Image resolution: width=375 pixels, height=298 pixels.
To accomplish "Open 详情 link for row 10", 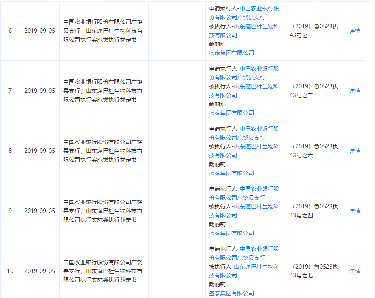I will point(355,271).
